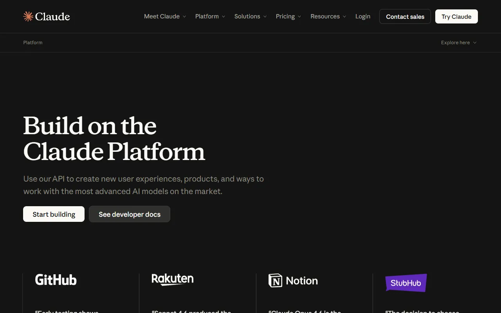Click the Claude starburst logo
Screen dimensions: 501x313
point(29,16)
